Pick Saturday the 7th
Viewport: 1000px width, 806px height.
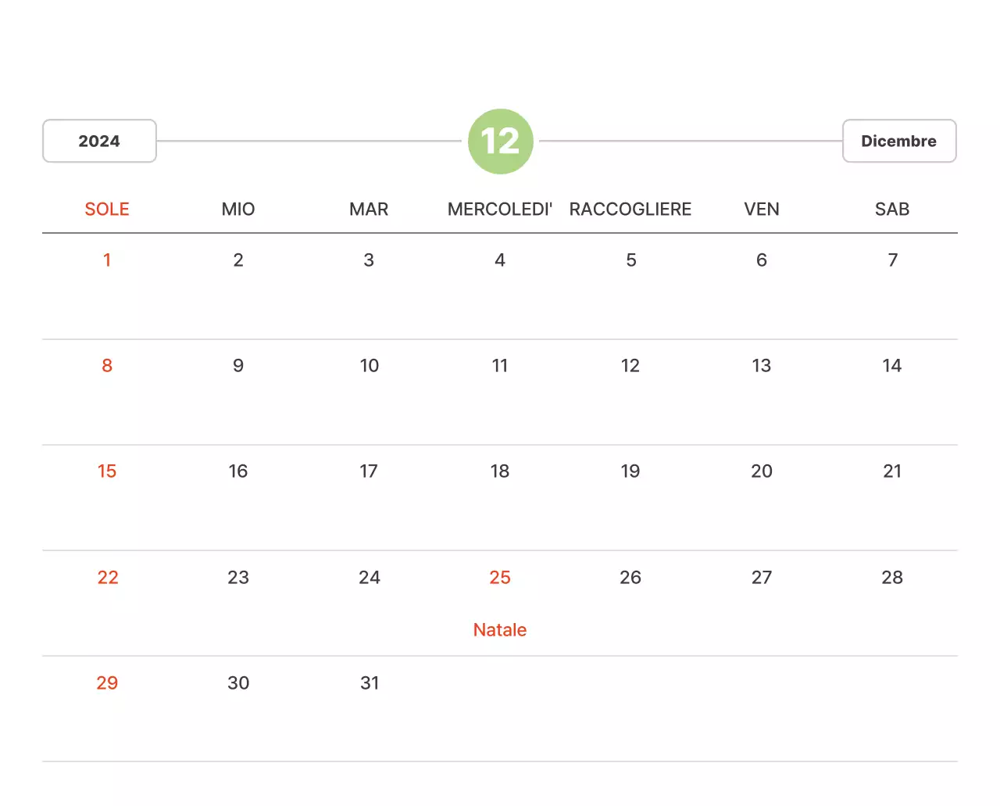(x=892, y=260)
